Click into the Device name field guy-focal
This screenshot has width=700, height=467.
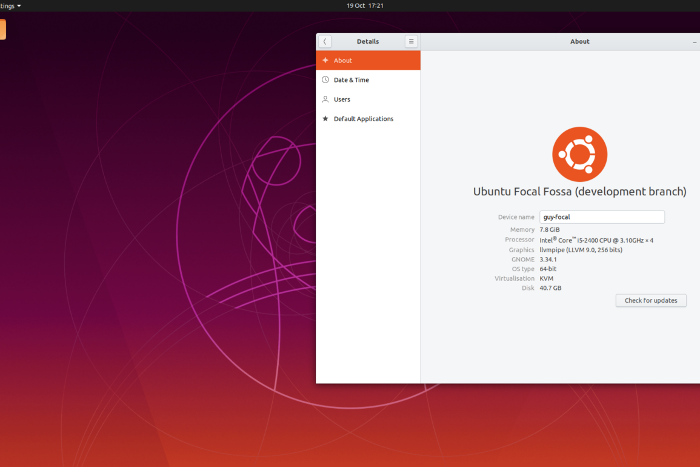pyautogui.click(x=602, y=217)
